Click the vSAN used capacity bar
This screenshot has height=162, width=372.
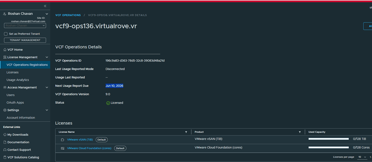click(328, 139)
